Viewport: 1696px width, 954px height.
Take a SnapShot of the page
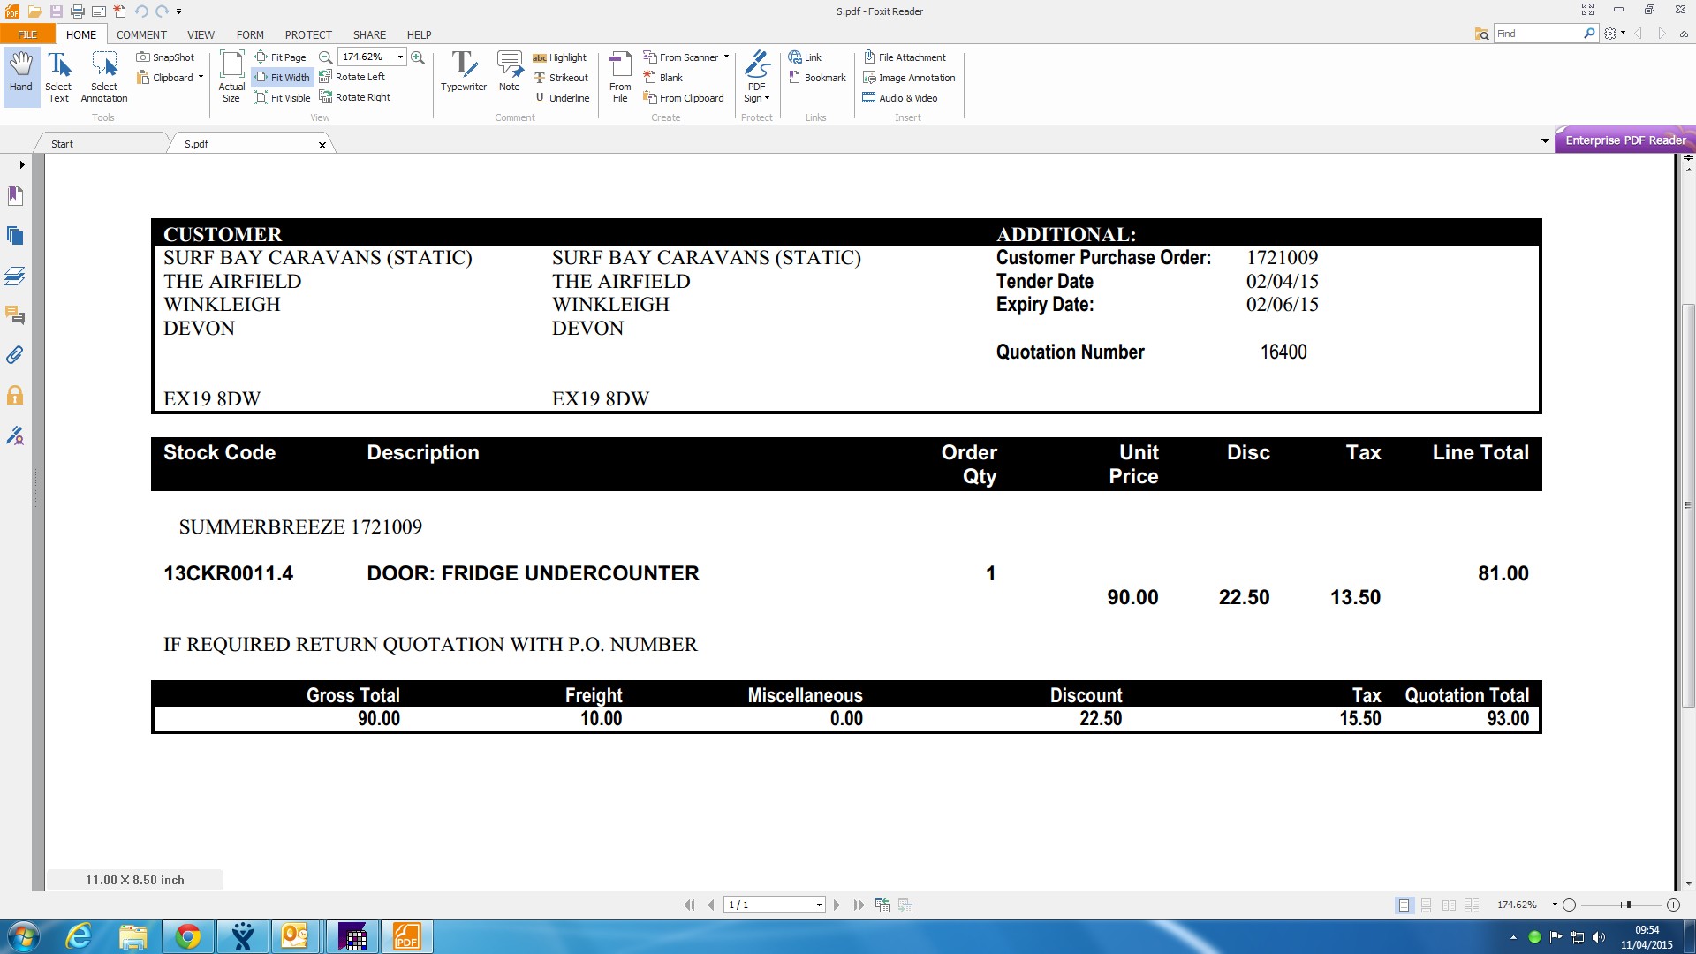[165, 57]
